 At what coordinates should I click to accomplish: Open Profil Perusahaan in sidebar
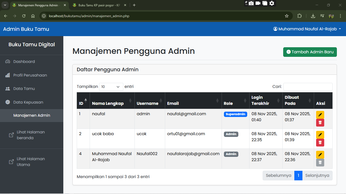(30, 75)
